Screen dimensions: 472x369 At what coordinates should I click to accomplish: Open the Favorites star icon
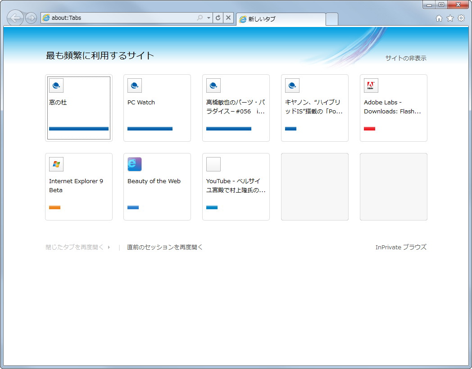click(450, 18)
